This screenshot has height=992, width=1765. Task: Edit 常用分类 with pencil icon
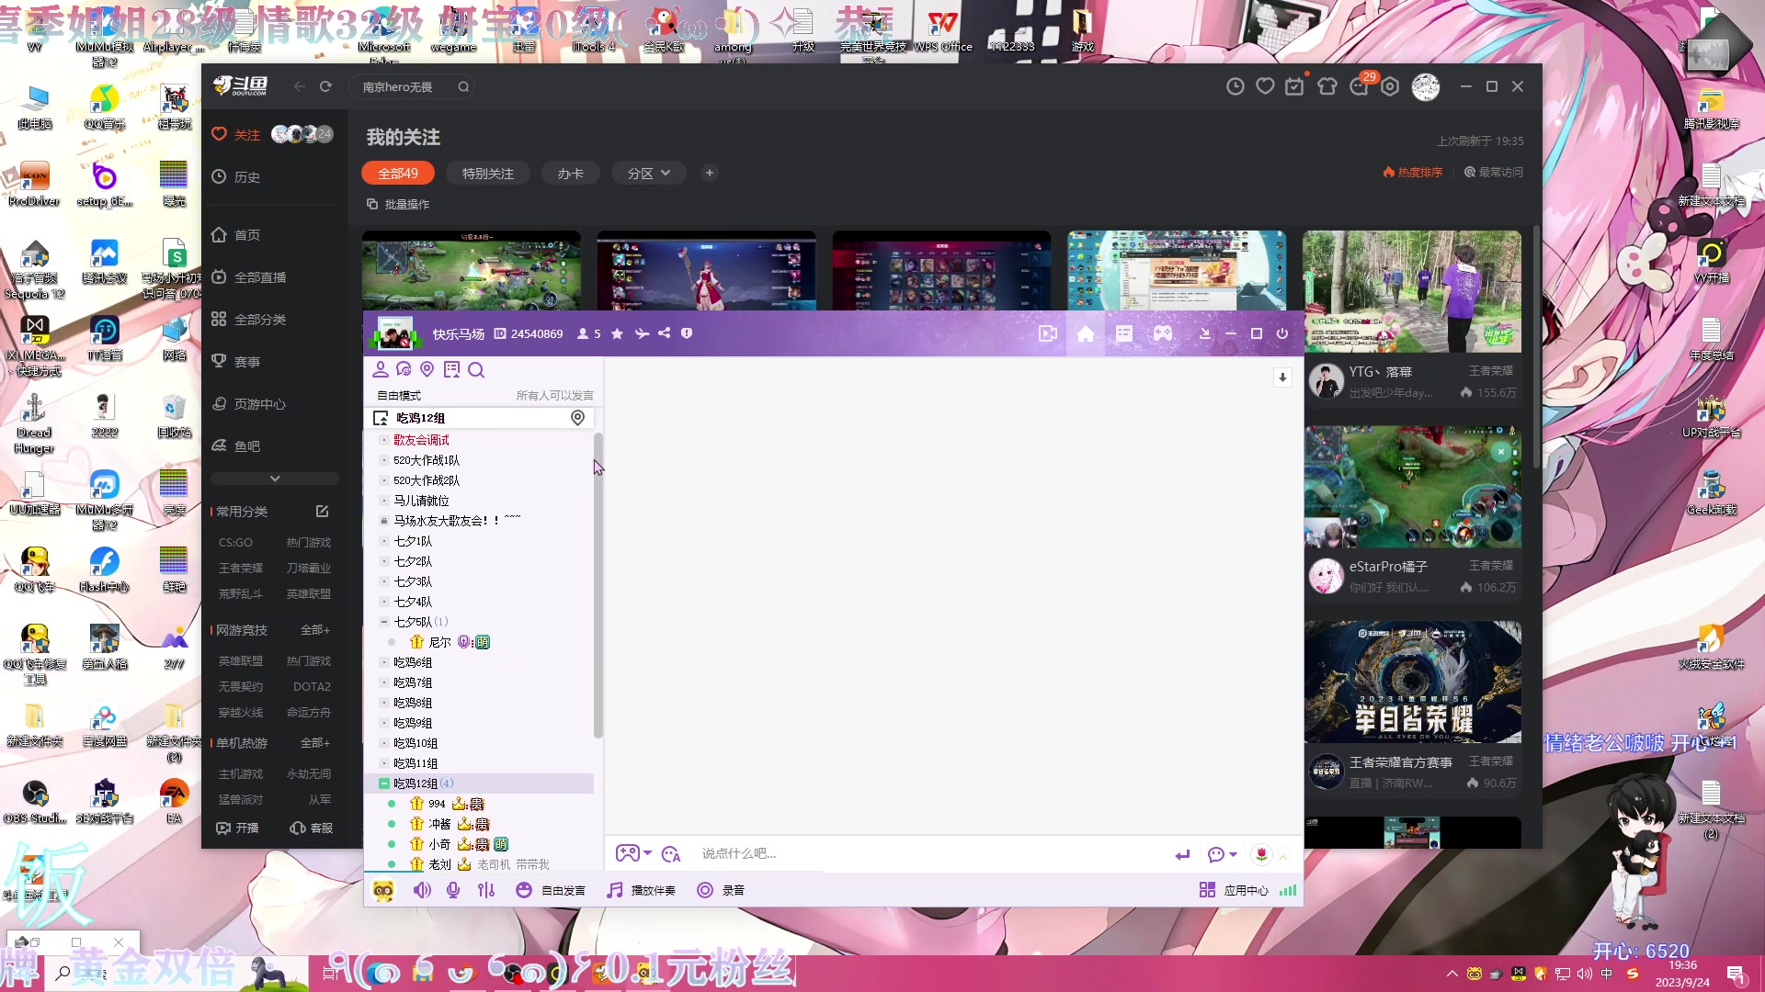point(323,512)
